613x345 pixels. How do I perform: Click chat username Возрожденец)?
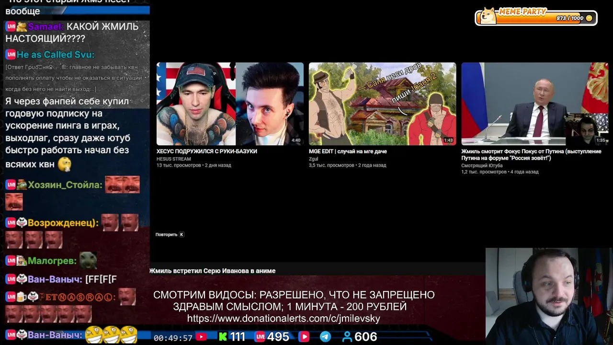[x=63, y=223]
